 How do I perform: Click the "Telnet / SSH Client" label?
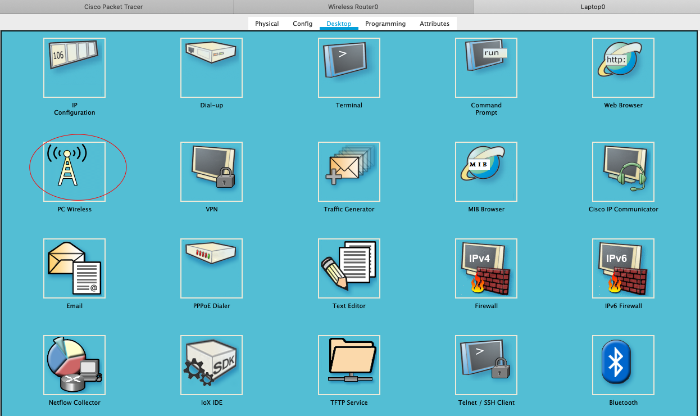point(486,403)
